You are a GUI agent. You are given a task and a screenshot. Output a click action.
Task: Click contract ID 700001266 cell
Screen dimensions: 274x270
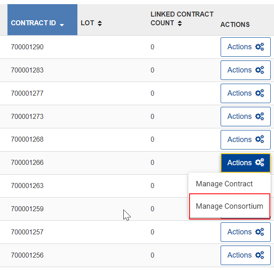tap(27, 163)
